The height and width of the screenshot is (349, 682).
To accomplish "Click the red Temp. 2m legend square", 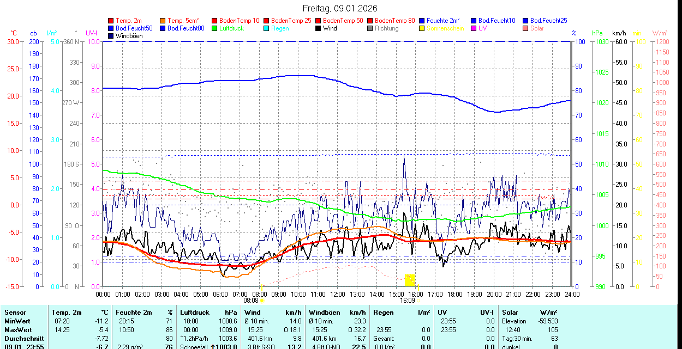I will click(111, 21).
